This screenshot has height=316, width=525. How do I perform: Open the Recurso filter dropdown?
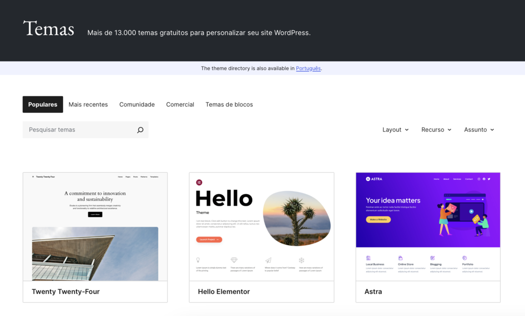click(435, 130)
